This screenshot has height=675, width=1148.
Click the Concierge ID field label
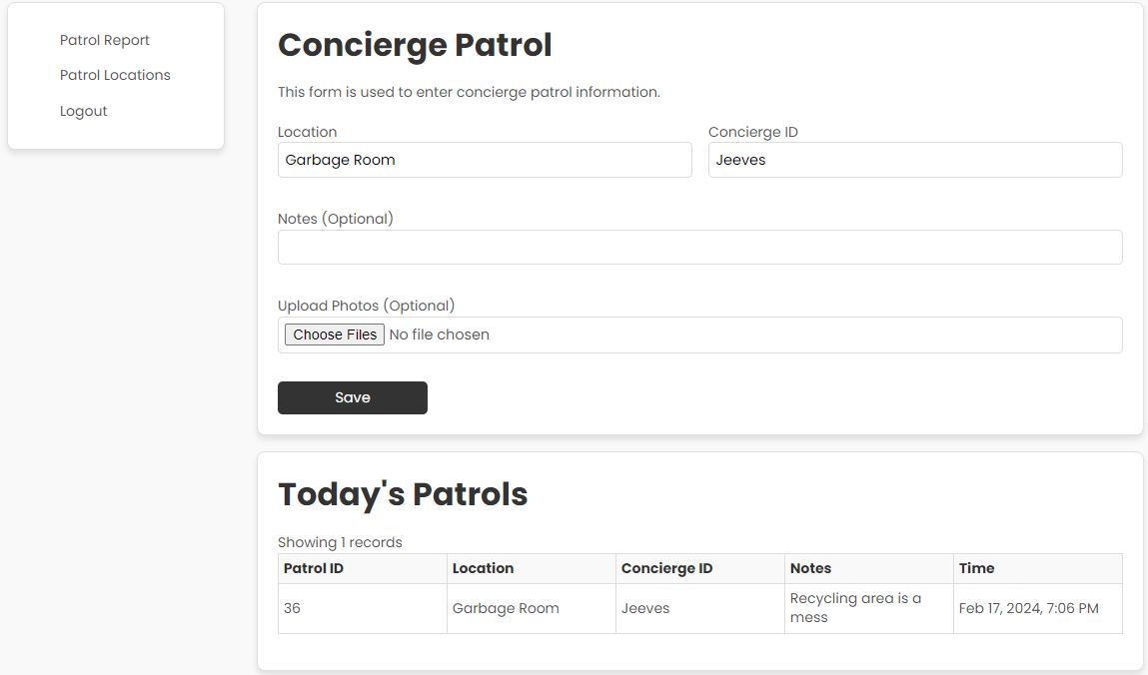click(752, 132)
